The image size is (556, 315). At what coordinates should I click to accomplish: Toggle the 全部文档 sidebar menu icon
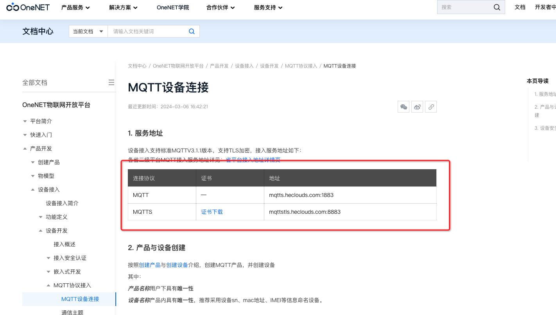pos(111,82)
